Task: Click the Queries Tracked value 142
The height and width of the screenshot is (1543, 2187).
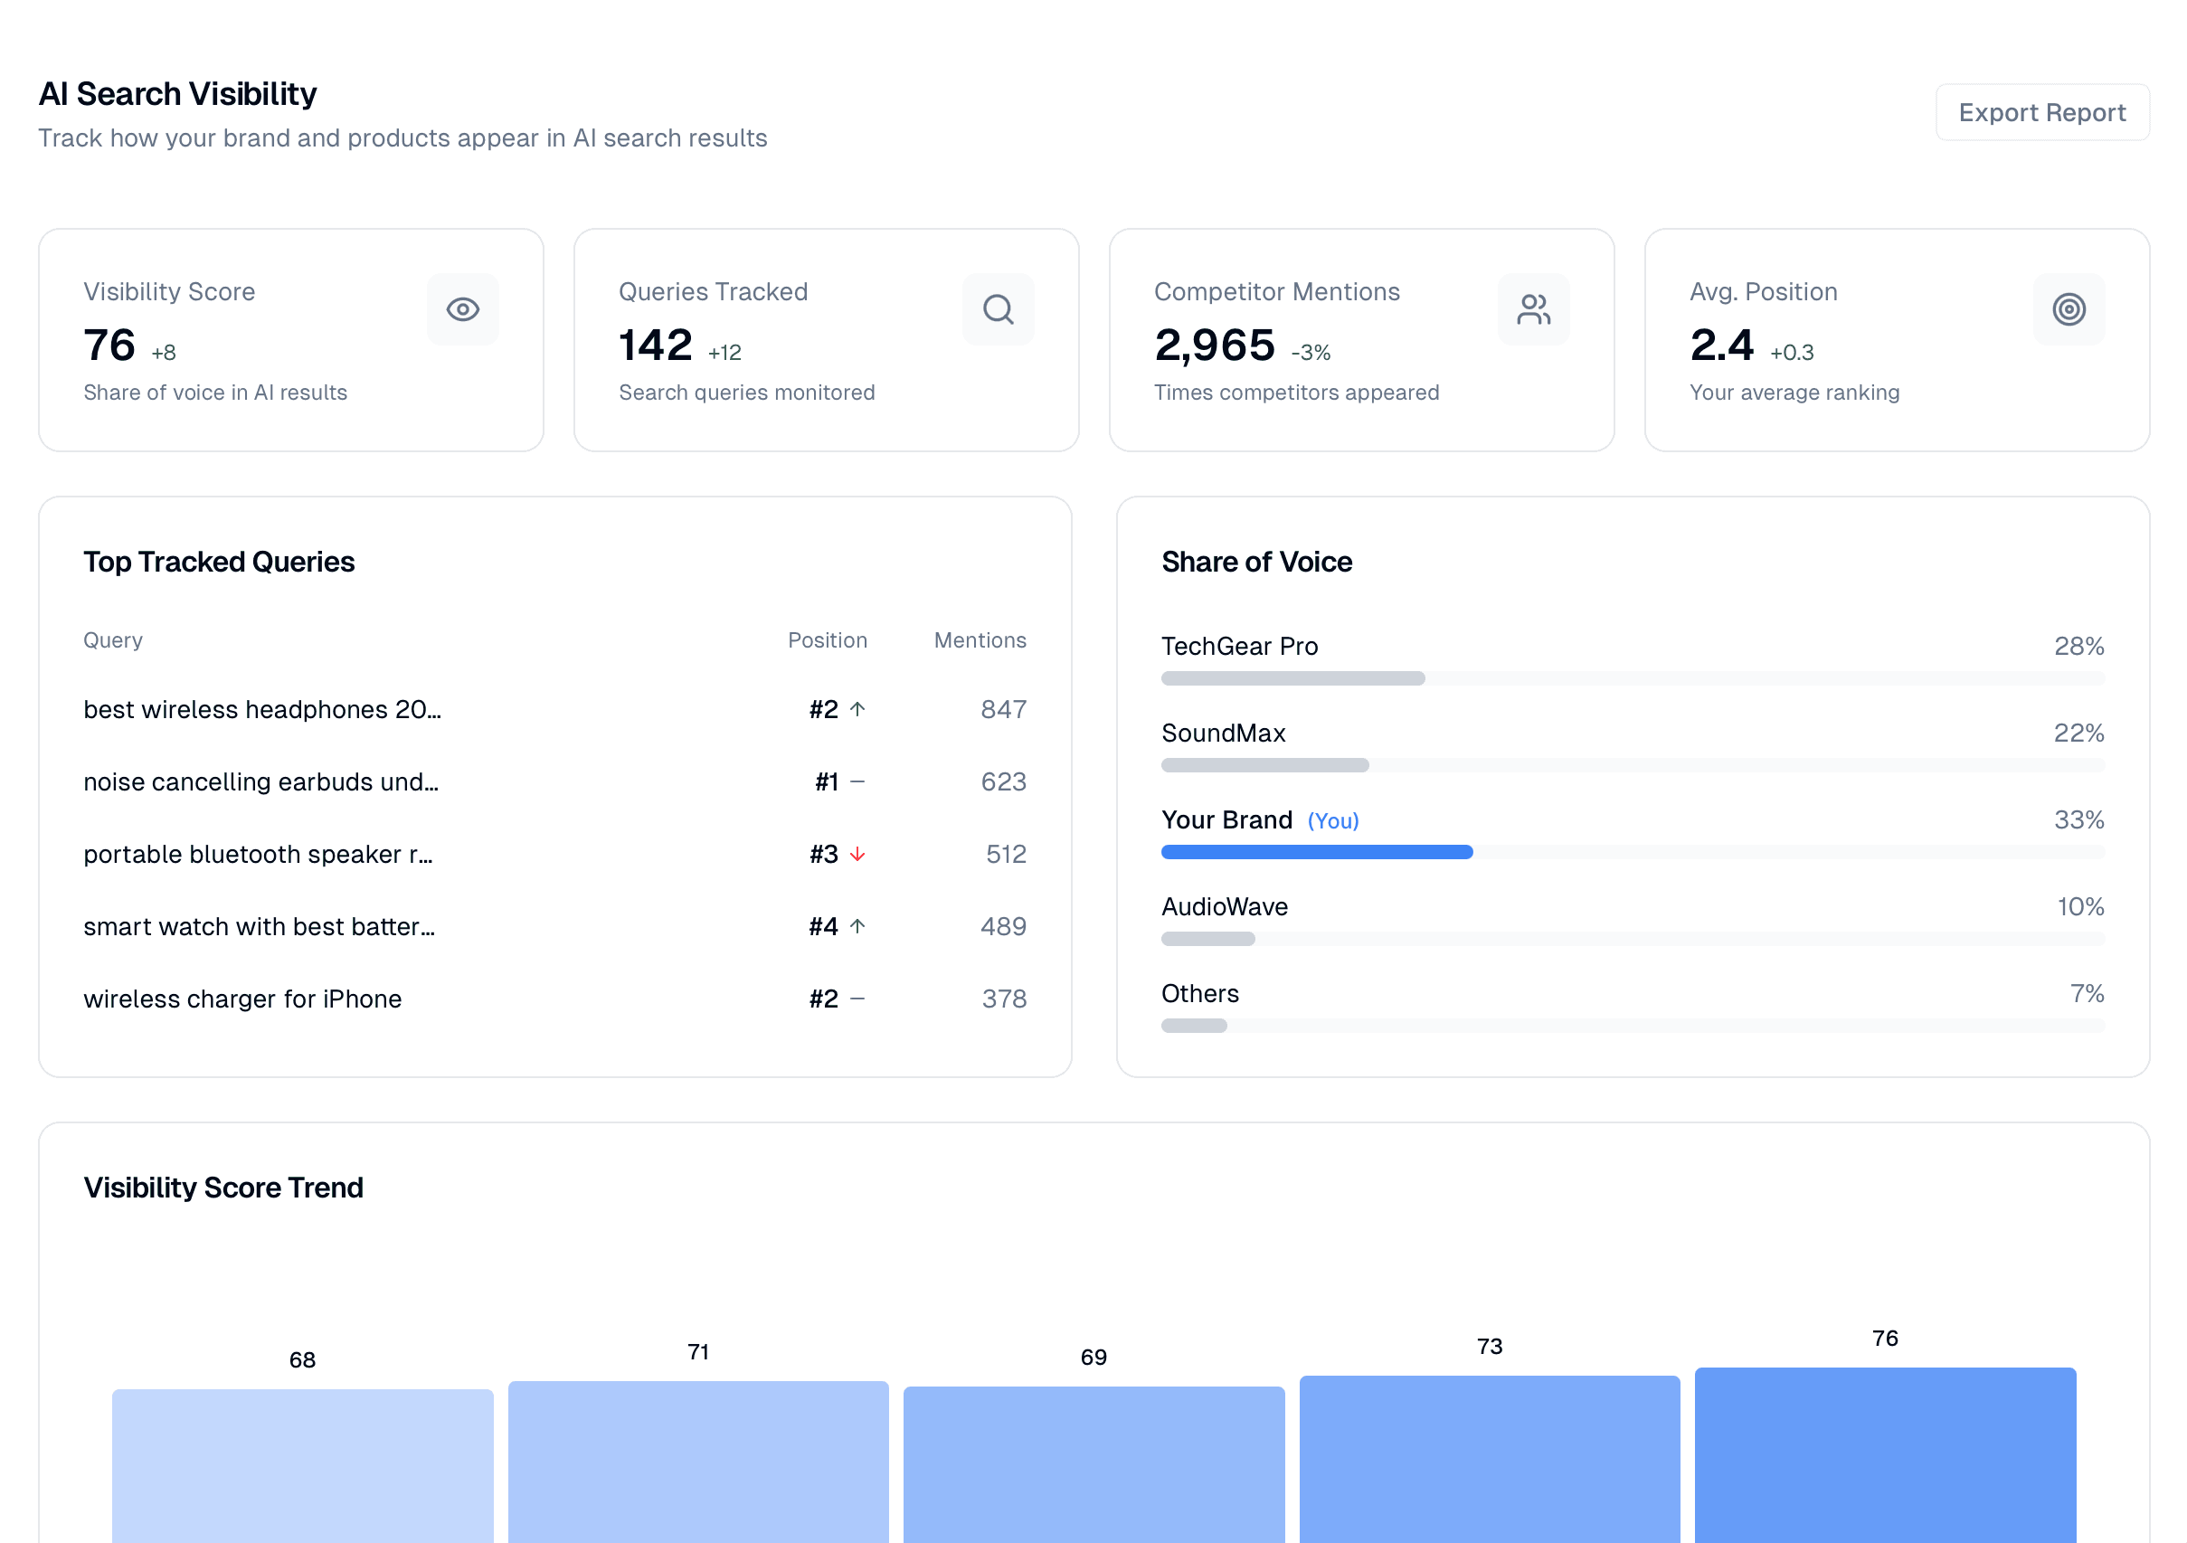Action: pos(656,345)
